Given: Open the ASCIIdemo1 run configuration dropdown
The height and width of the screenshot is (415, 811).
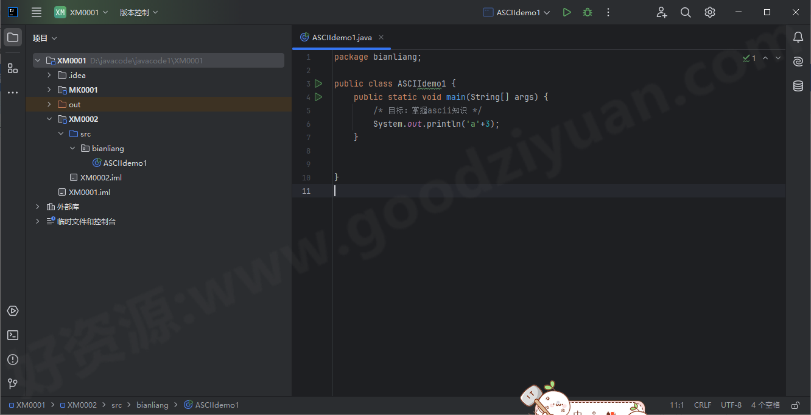Looking at the screenshot, I should coord(515,12).
